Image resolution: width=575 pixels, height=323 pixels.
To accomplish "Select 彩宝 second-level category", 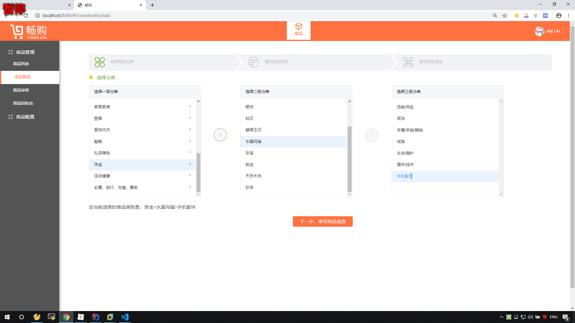I will 294,153.
